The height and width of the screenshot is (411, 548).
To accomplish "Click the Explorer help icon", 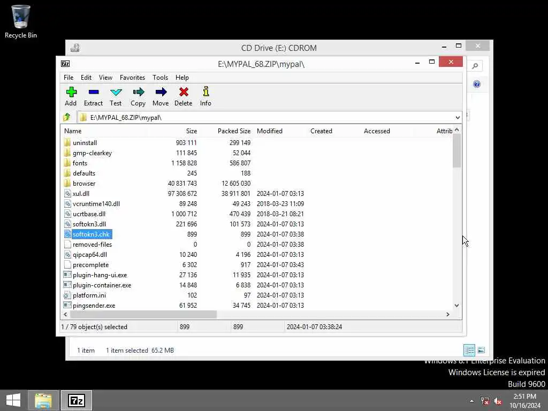I will pyautogui.click(x=477, y=84).
